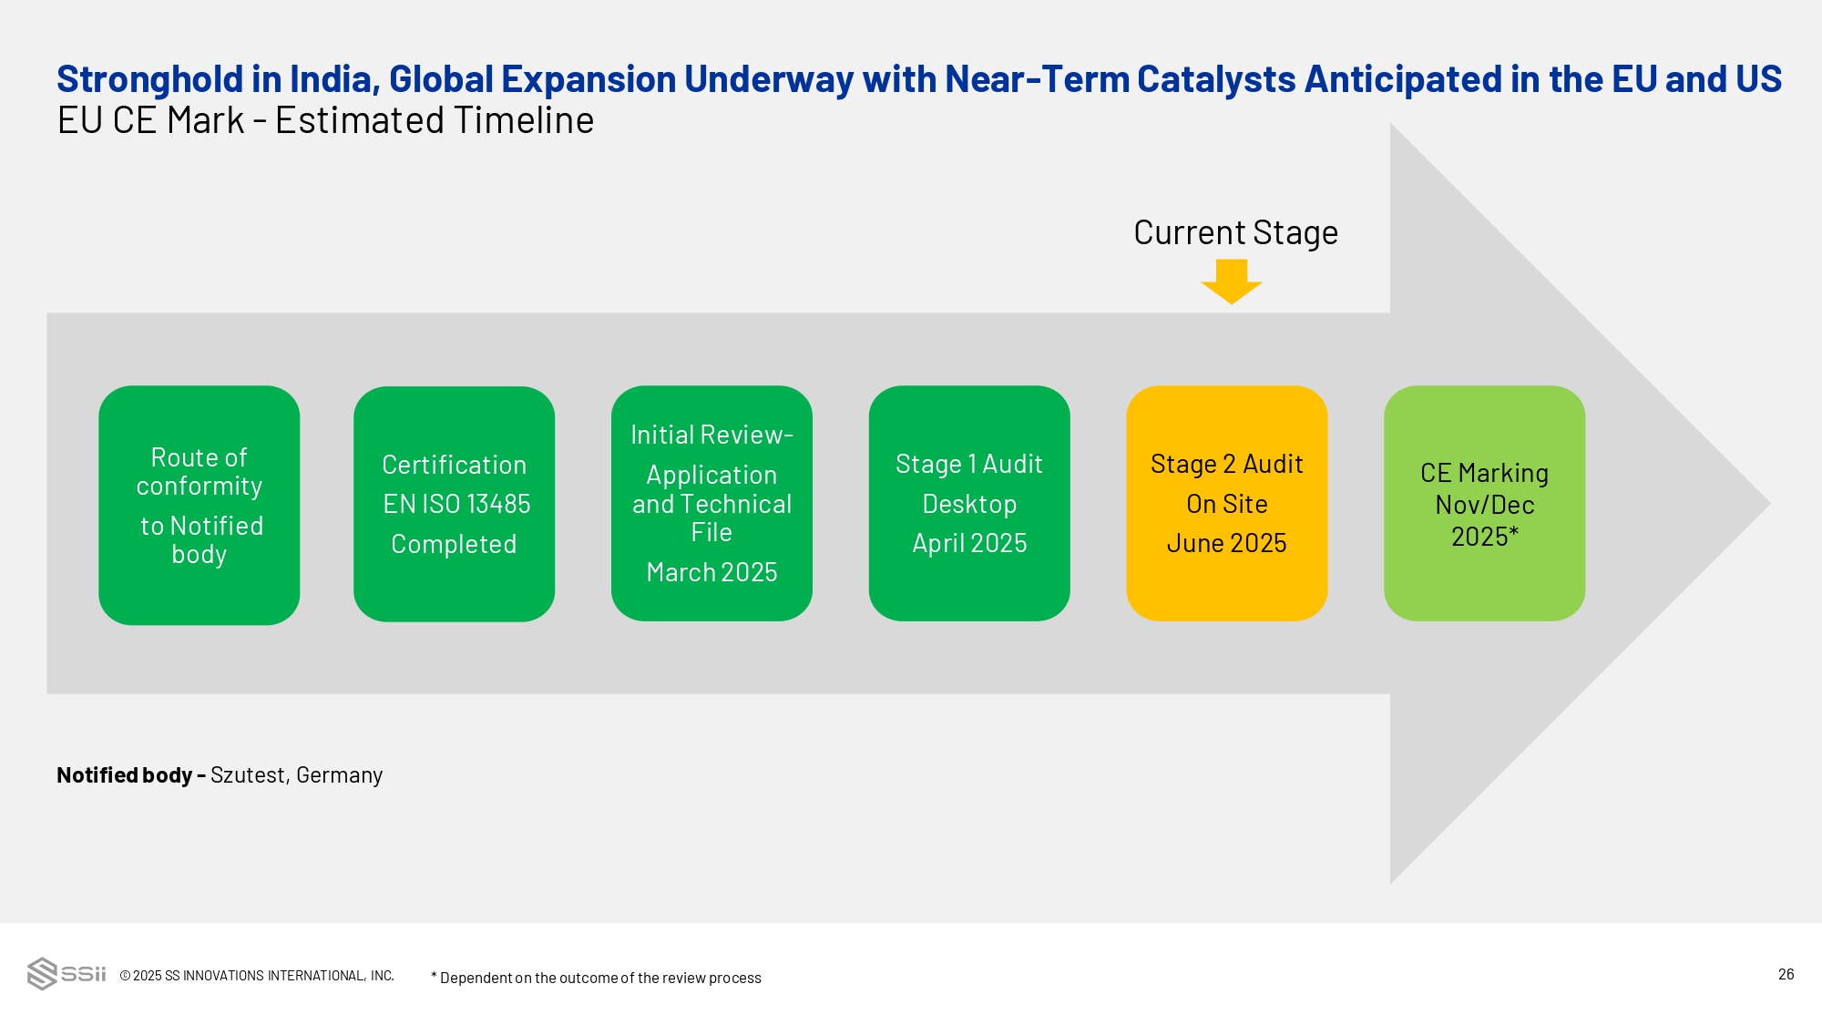Viewport: 1822px width, 1025px height.
Task: Click the 2025* text in CE Marking box
Action: point(1484,537)
